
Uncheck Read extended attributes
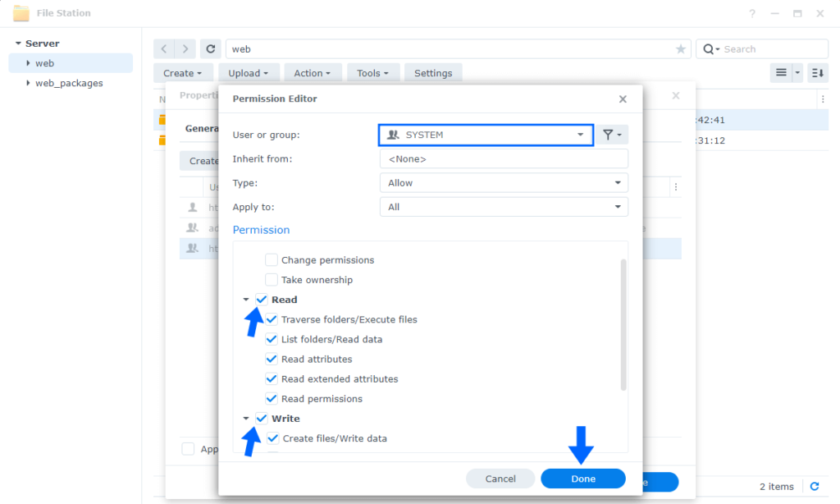click(272, 378)
